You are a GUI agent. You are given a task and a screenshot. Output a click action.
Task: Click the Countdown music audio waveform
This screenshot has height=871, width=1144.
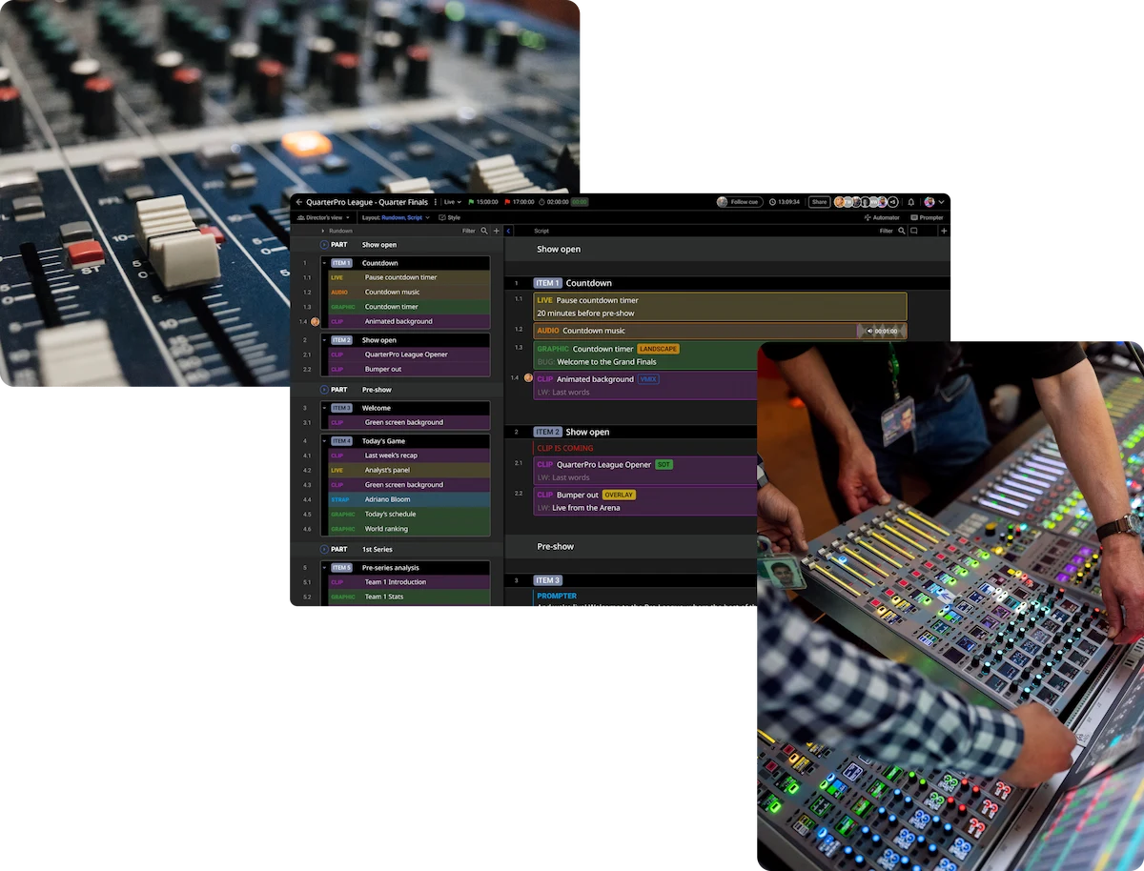(880, 331)
